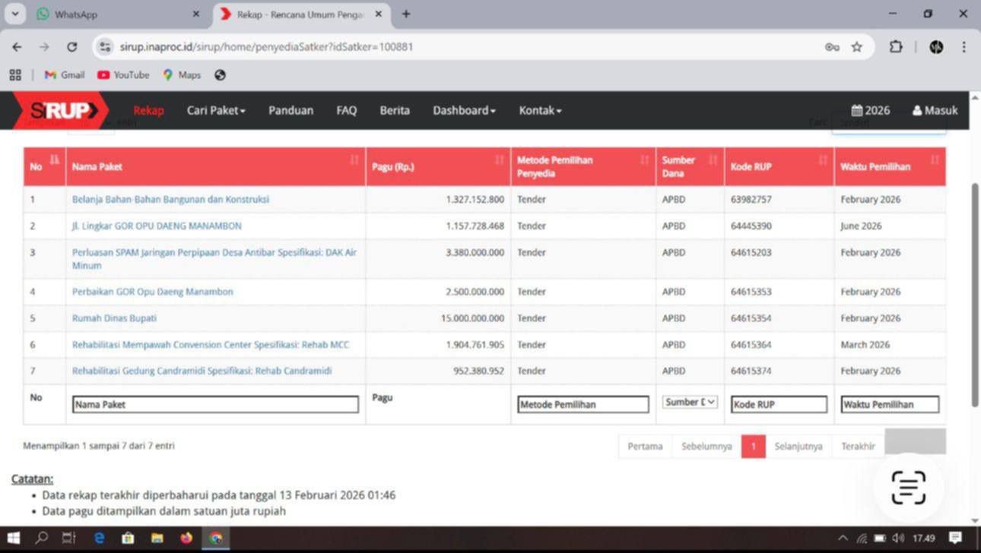981x553 pixels.
Task: Click the Nama Paket filter field
Action: (215, 405)
